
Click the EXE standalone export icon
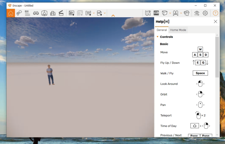[x=99, y=13]
